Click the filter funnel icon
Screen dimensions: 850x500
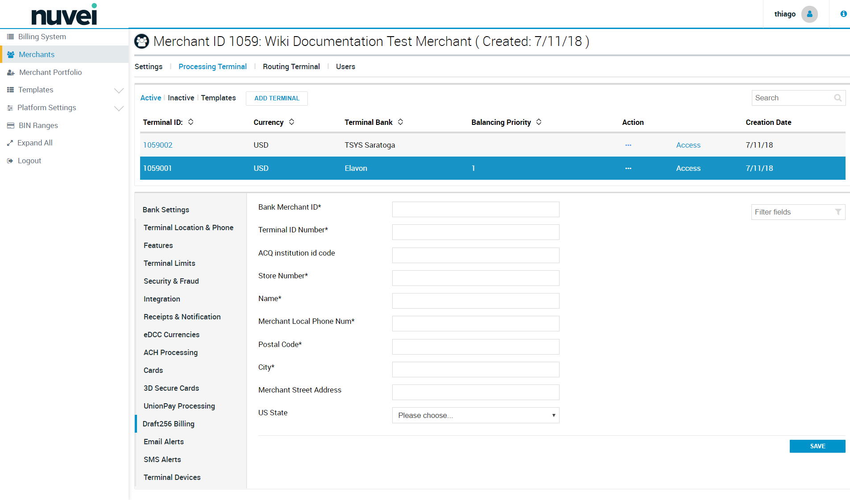(x=838, y=212)
